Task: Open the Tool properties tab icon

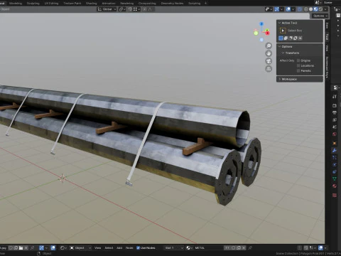Action: click(335, 97)
